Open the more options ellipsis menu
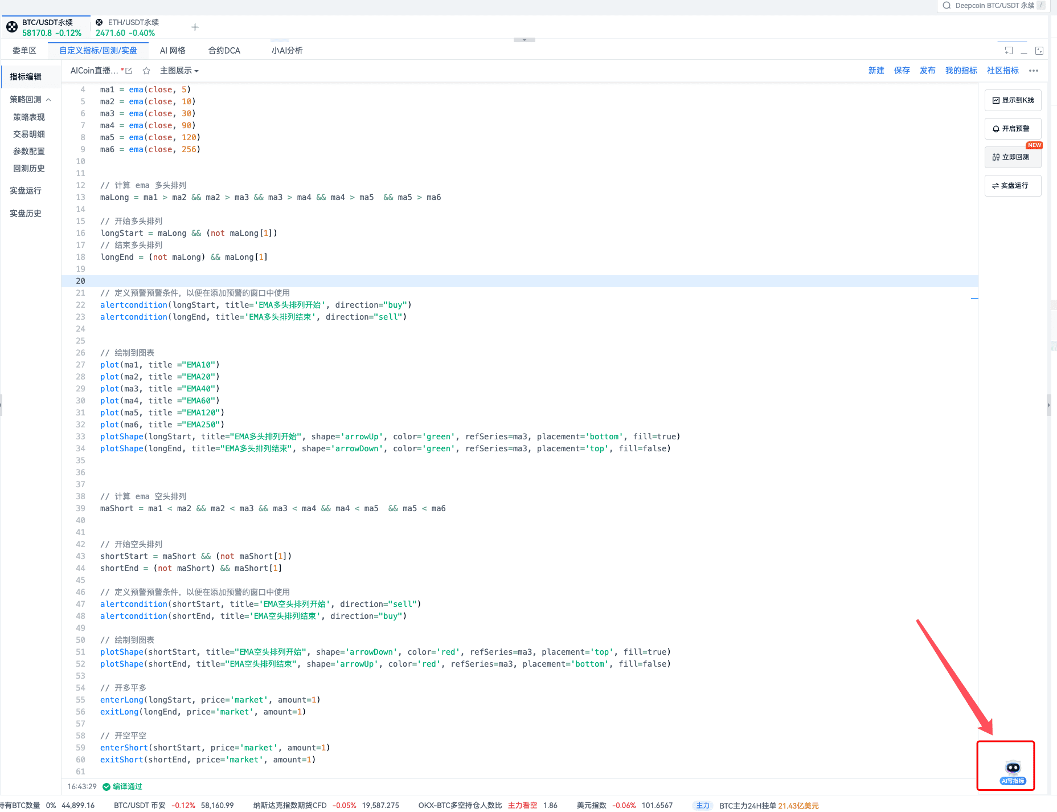1057x812 pixels. coord(1034,71)
